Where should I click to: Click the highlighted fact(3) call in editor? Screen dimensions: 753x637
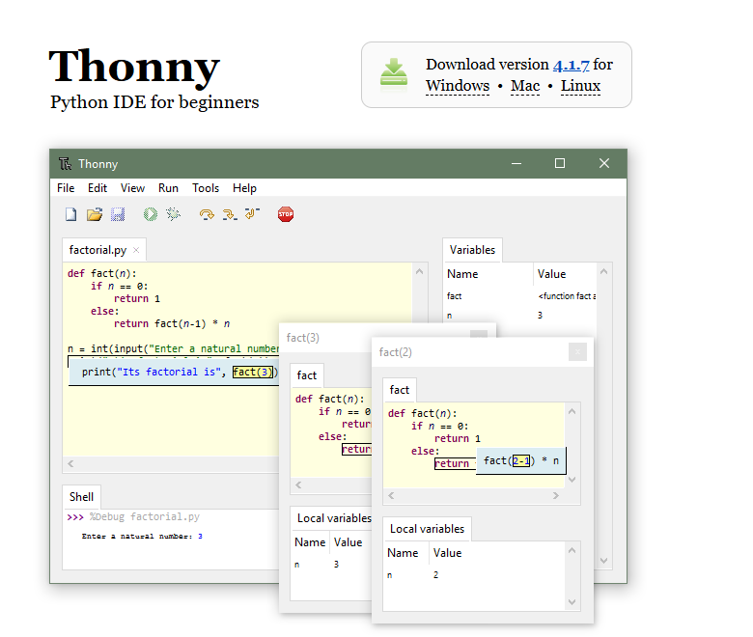coord(253,372)
